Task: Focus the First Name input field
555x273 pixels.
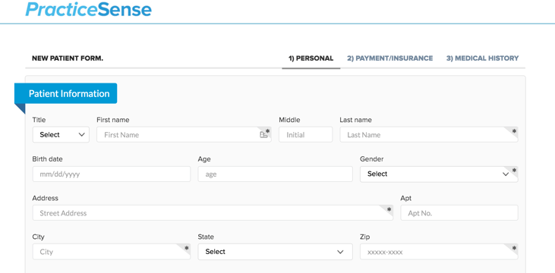Action: [x=184, y=135]
